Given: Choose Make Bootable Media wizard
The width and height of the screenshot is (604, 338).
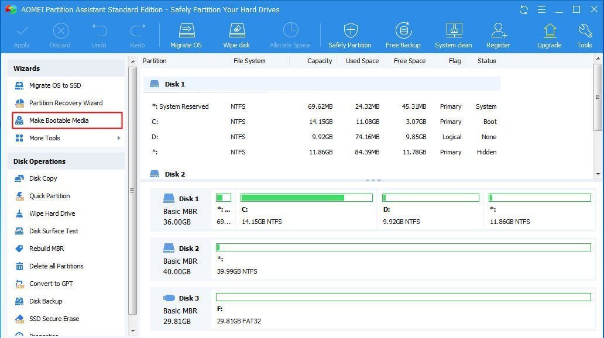Looking at the screenshot, I should pyautogui.click(x=67, y=120).
